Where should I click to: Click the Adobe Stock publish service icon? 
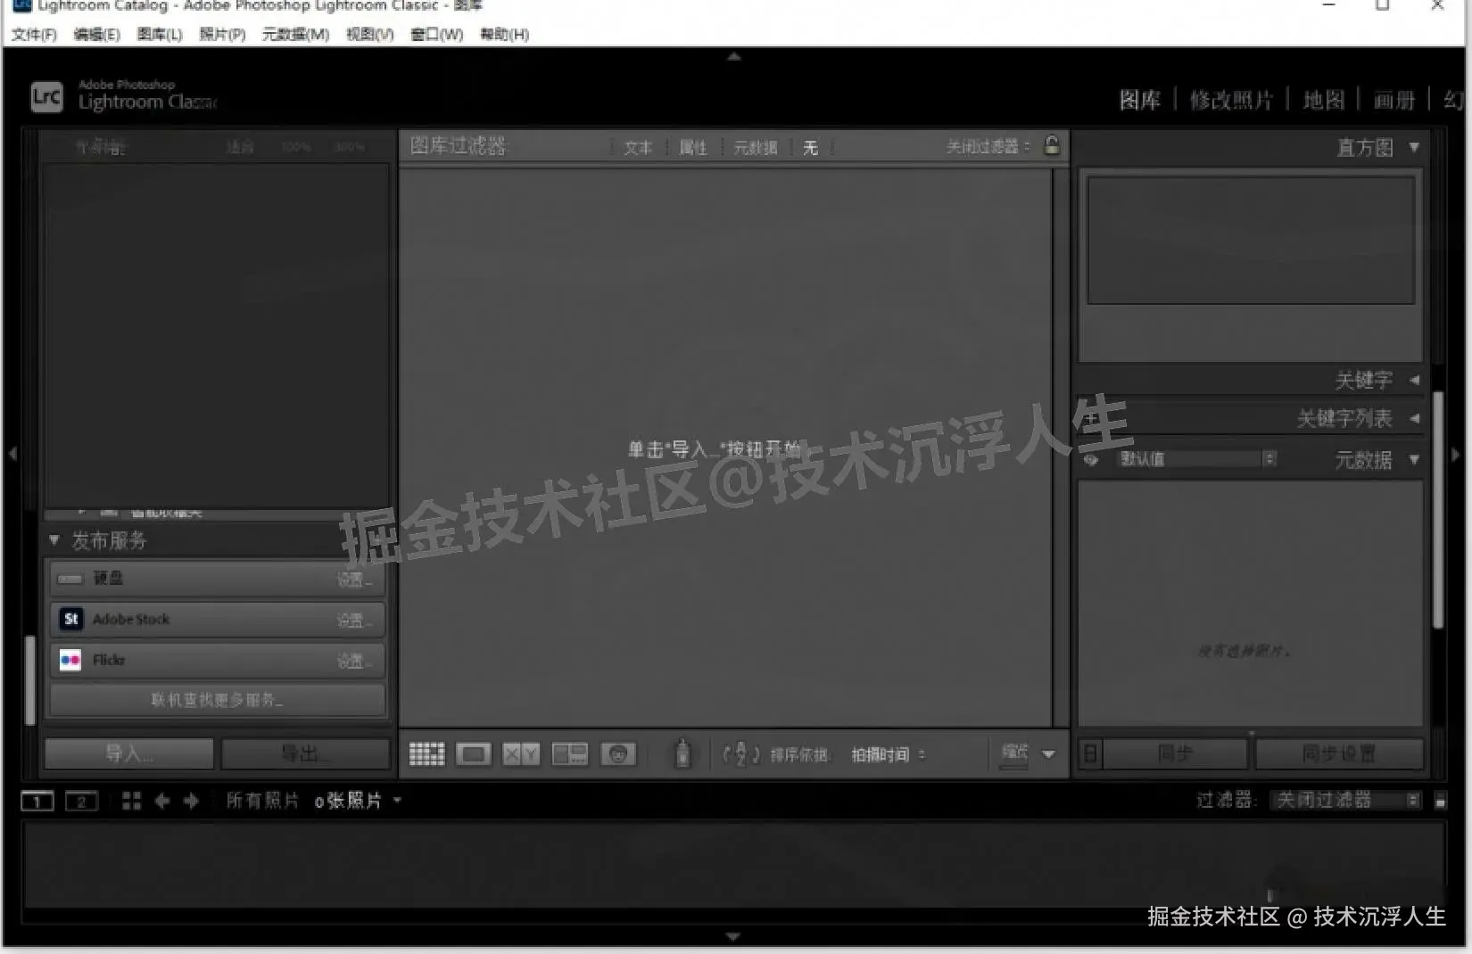[x=70, y=619]
